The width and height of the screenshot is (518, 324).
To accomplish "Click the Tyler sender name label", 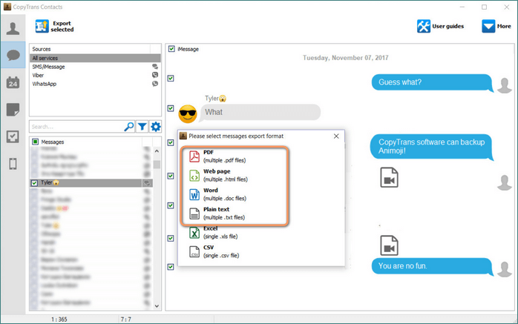I will 215,99.
